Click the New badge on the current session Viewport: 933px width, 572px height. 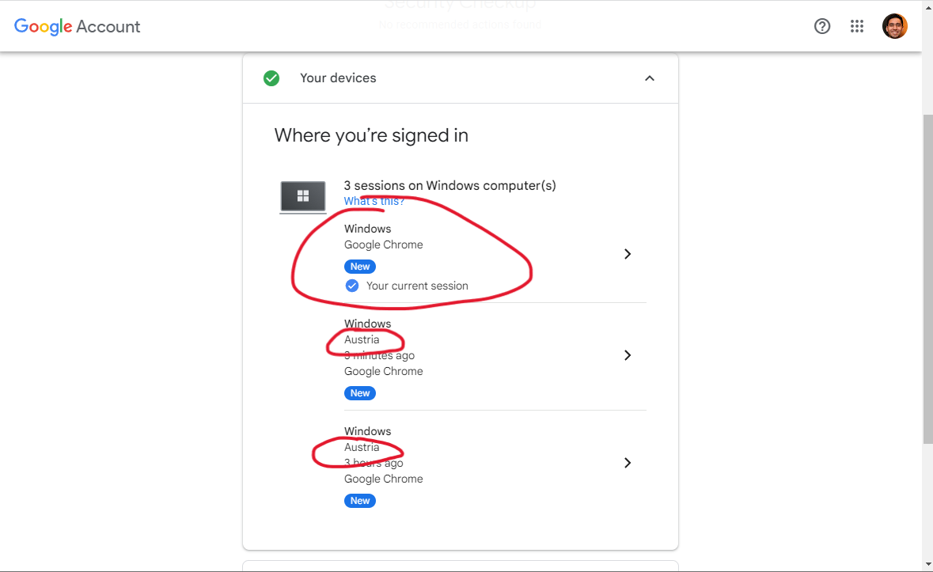(360, 267)
